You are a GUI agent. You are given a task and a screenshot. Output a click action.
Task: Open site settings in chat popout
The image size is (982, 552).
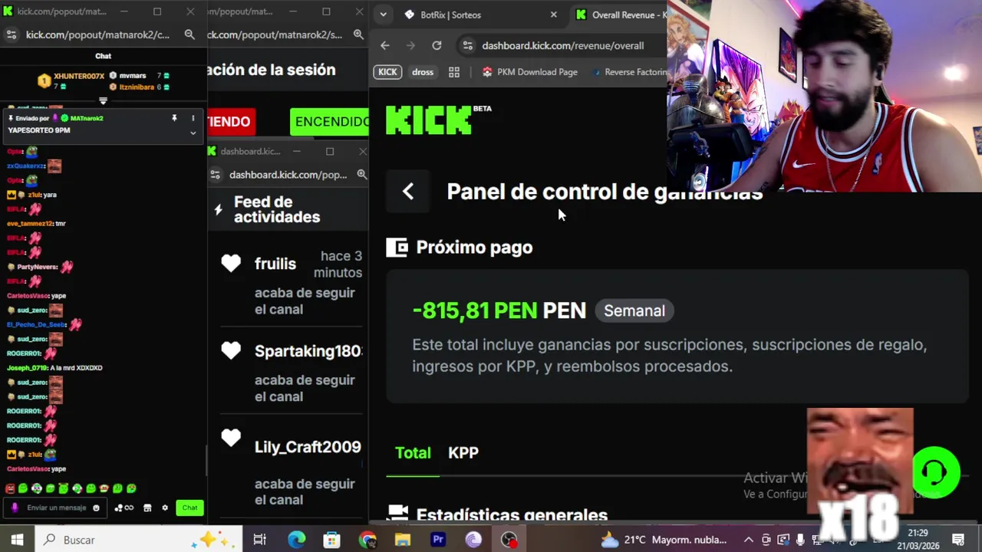(11, 34)
